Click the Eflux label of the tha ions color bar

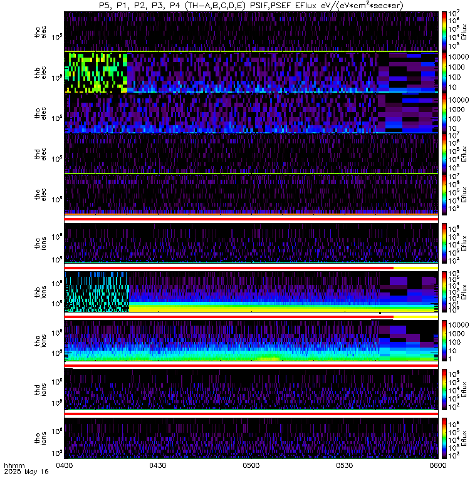[x=464, y=243]
